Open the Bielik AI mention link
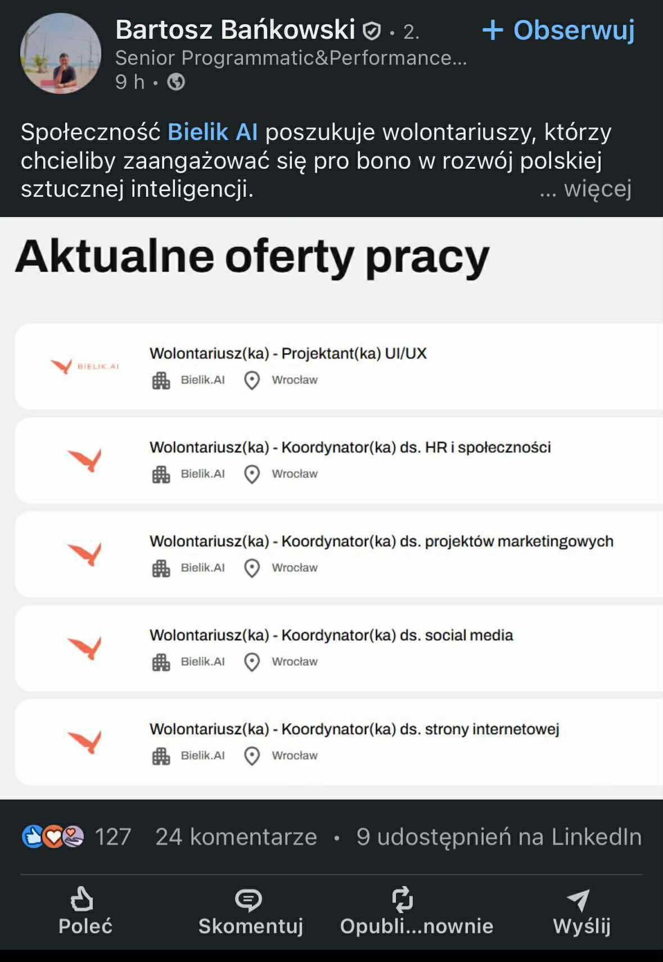Screen dimensions: 663x962 pyautogui.click(x=213, y=132)
